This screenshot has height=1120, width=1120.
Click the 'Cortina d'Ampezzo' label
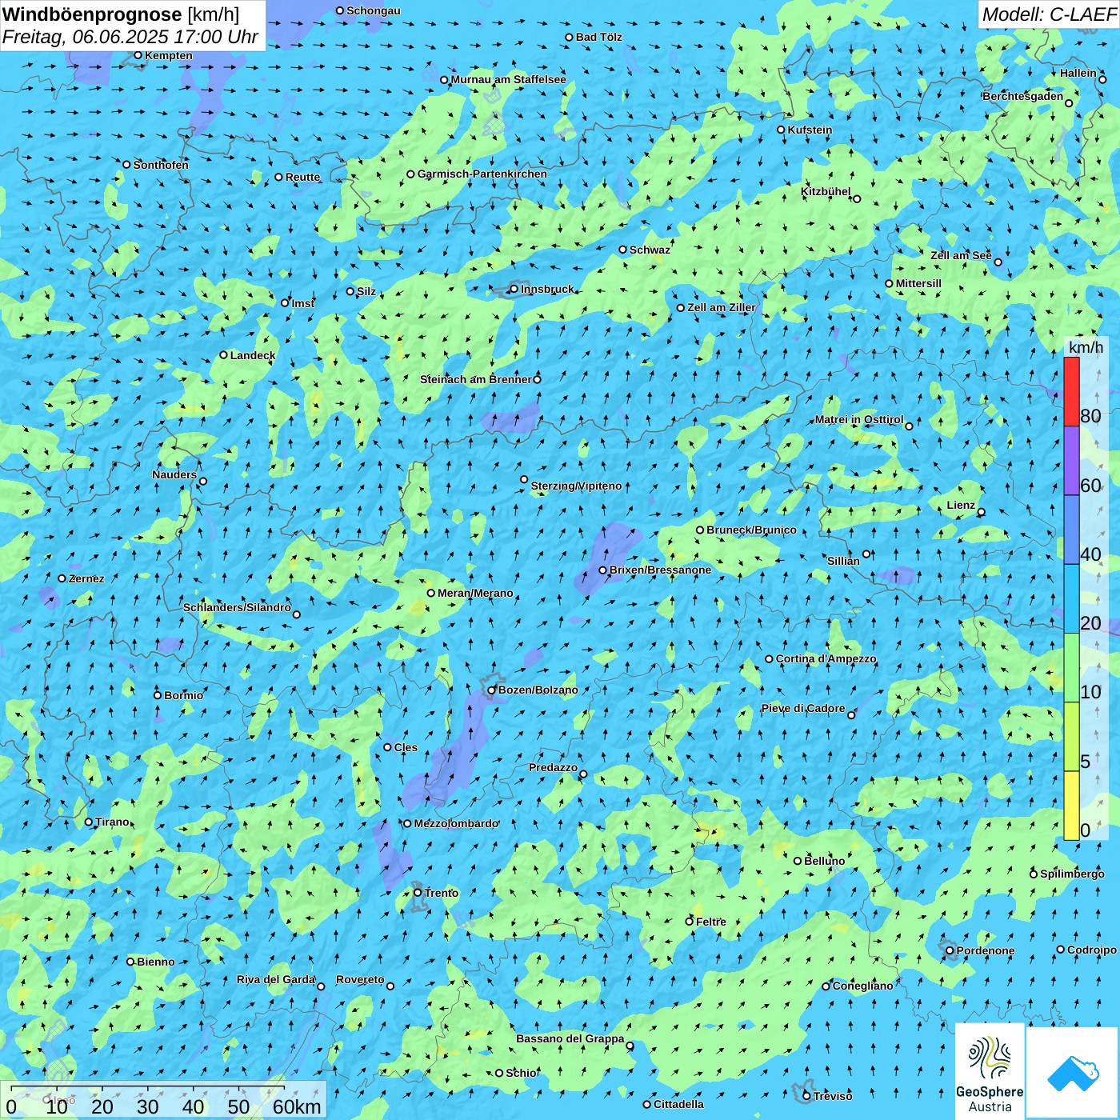pos(826,658)
